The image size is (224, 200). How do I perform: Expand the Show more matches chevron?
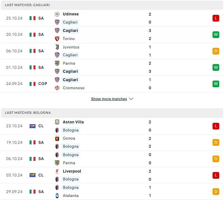pyautogui.click(x=131, y=99)
